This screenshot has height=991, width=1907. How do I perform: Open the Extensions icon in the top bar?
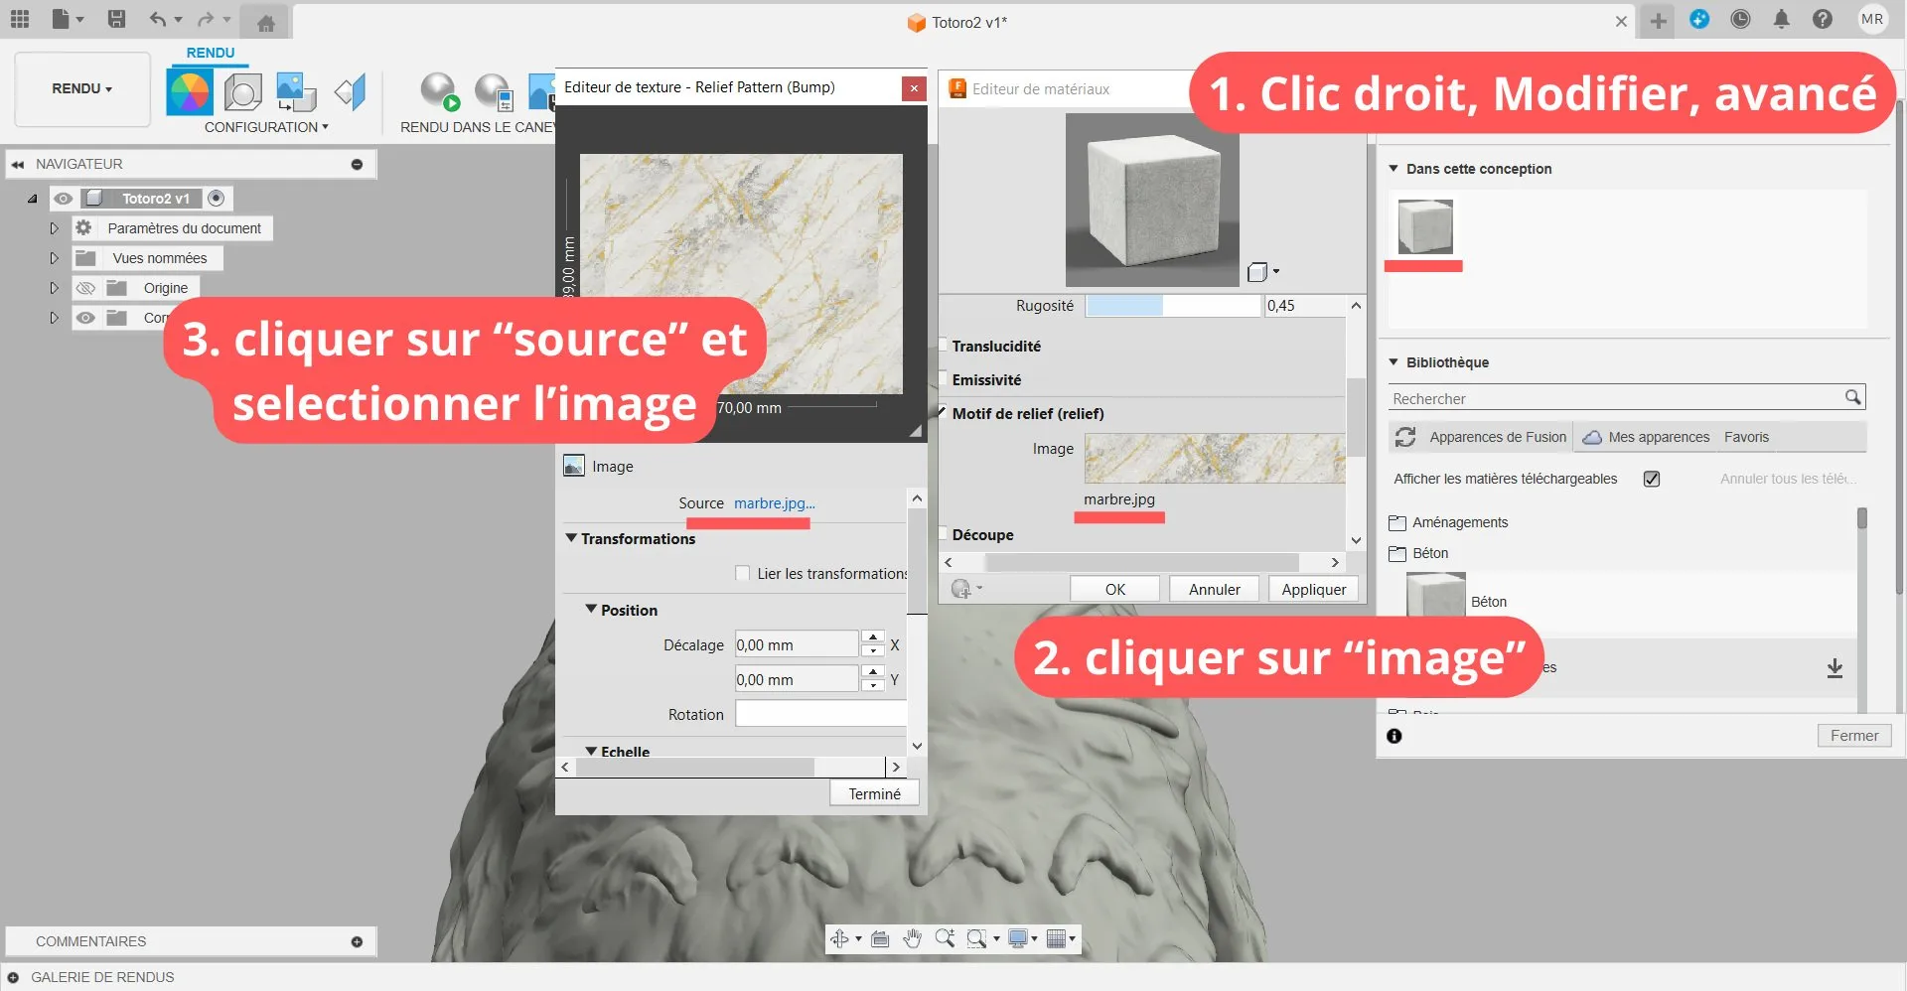coord(1699,19)
